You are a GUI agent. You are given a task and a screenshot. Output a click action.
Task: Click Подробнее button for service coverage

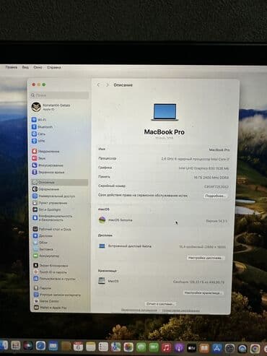(x=215, y=196)
